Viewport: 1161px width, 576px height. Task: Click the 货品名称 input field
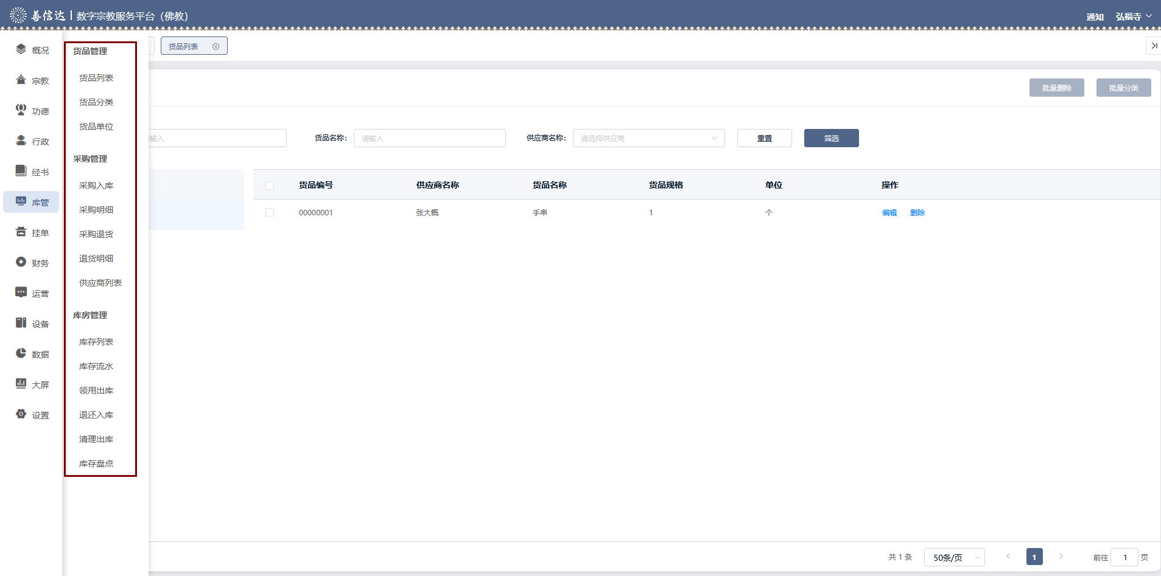point(429,138)
